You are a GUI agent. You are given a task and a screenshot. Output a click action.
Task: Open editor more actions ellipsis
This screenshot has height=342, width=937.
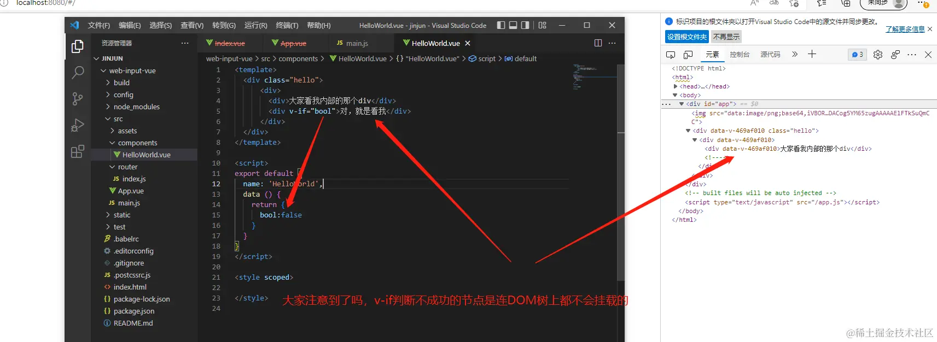pyautogui.click(x=612, y=43)
